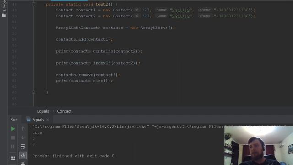This screenshot has width=293, height=165.
Task: Toggle scroll to end of console output
Action: 22,155
